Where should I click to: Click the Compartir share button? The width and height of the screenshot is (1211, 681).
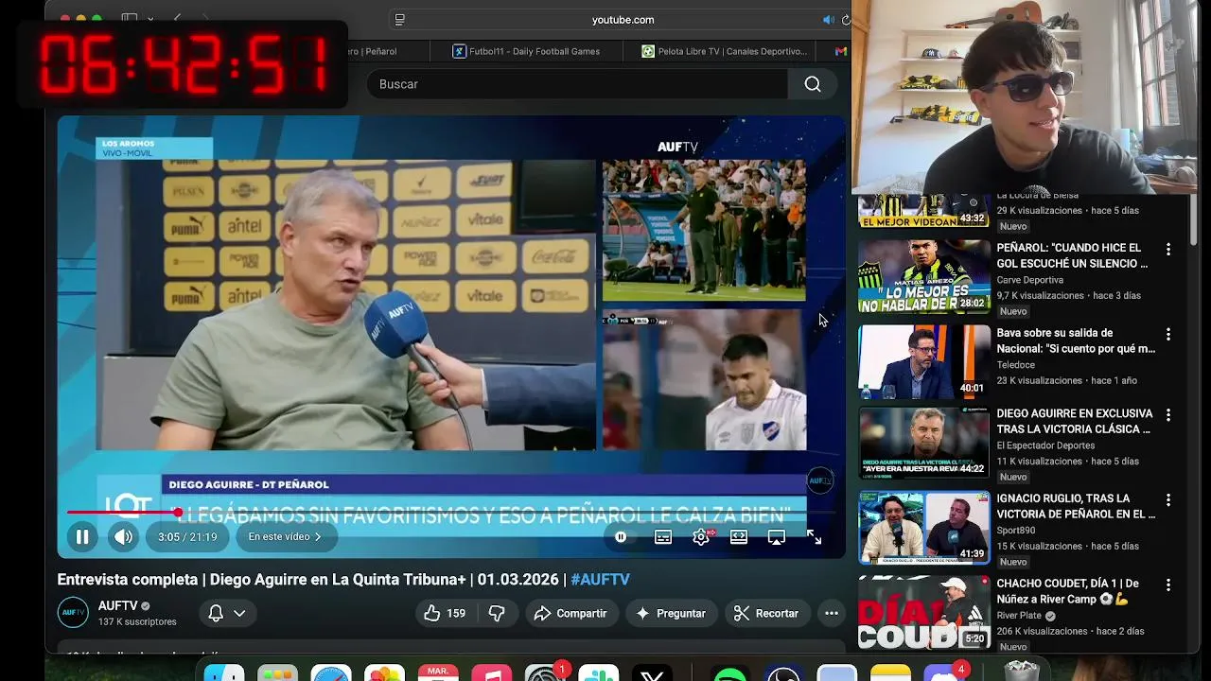pyautogui.click(x=570, y=613)
